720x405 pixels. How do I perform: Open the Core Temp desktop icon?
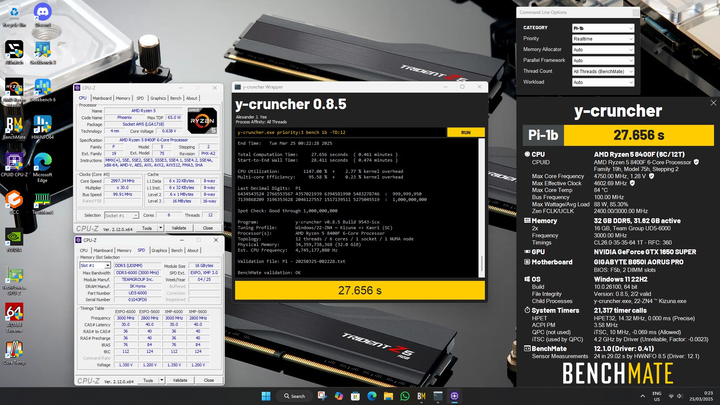coord(14,352)
